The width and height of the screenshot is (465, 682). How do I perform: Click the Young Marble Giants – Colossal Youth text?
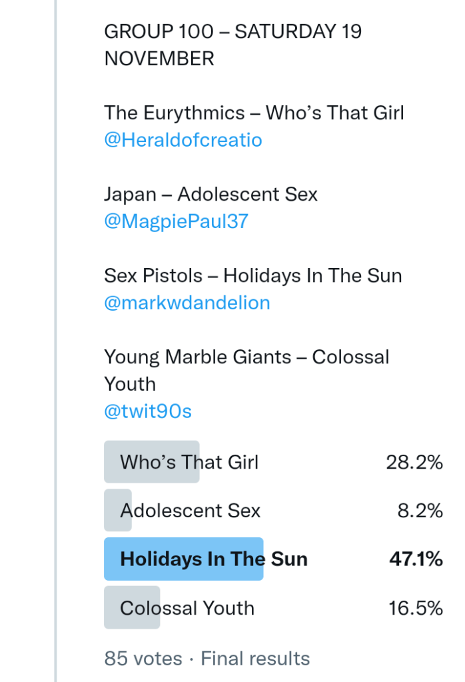246,370
